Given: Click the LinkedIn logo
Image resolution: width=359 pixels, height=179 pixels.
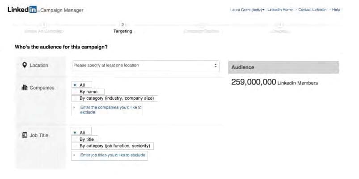Looking at the screenshot, I should coord(22,10).
